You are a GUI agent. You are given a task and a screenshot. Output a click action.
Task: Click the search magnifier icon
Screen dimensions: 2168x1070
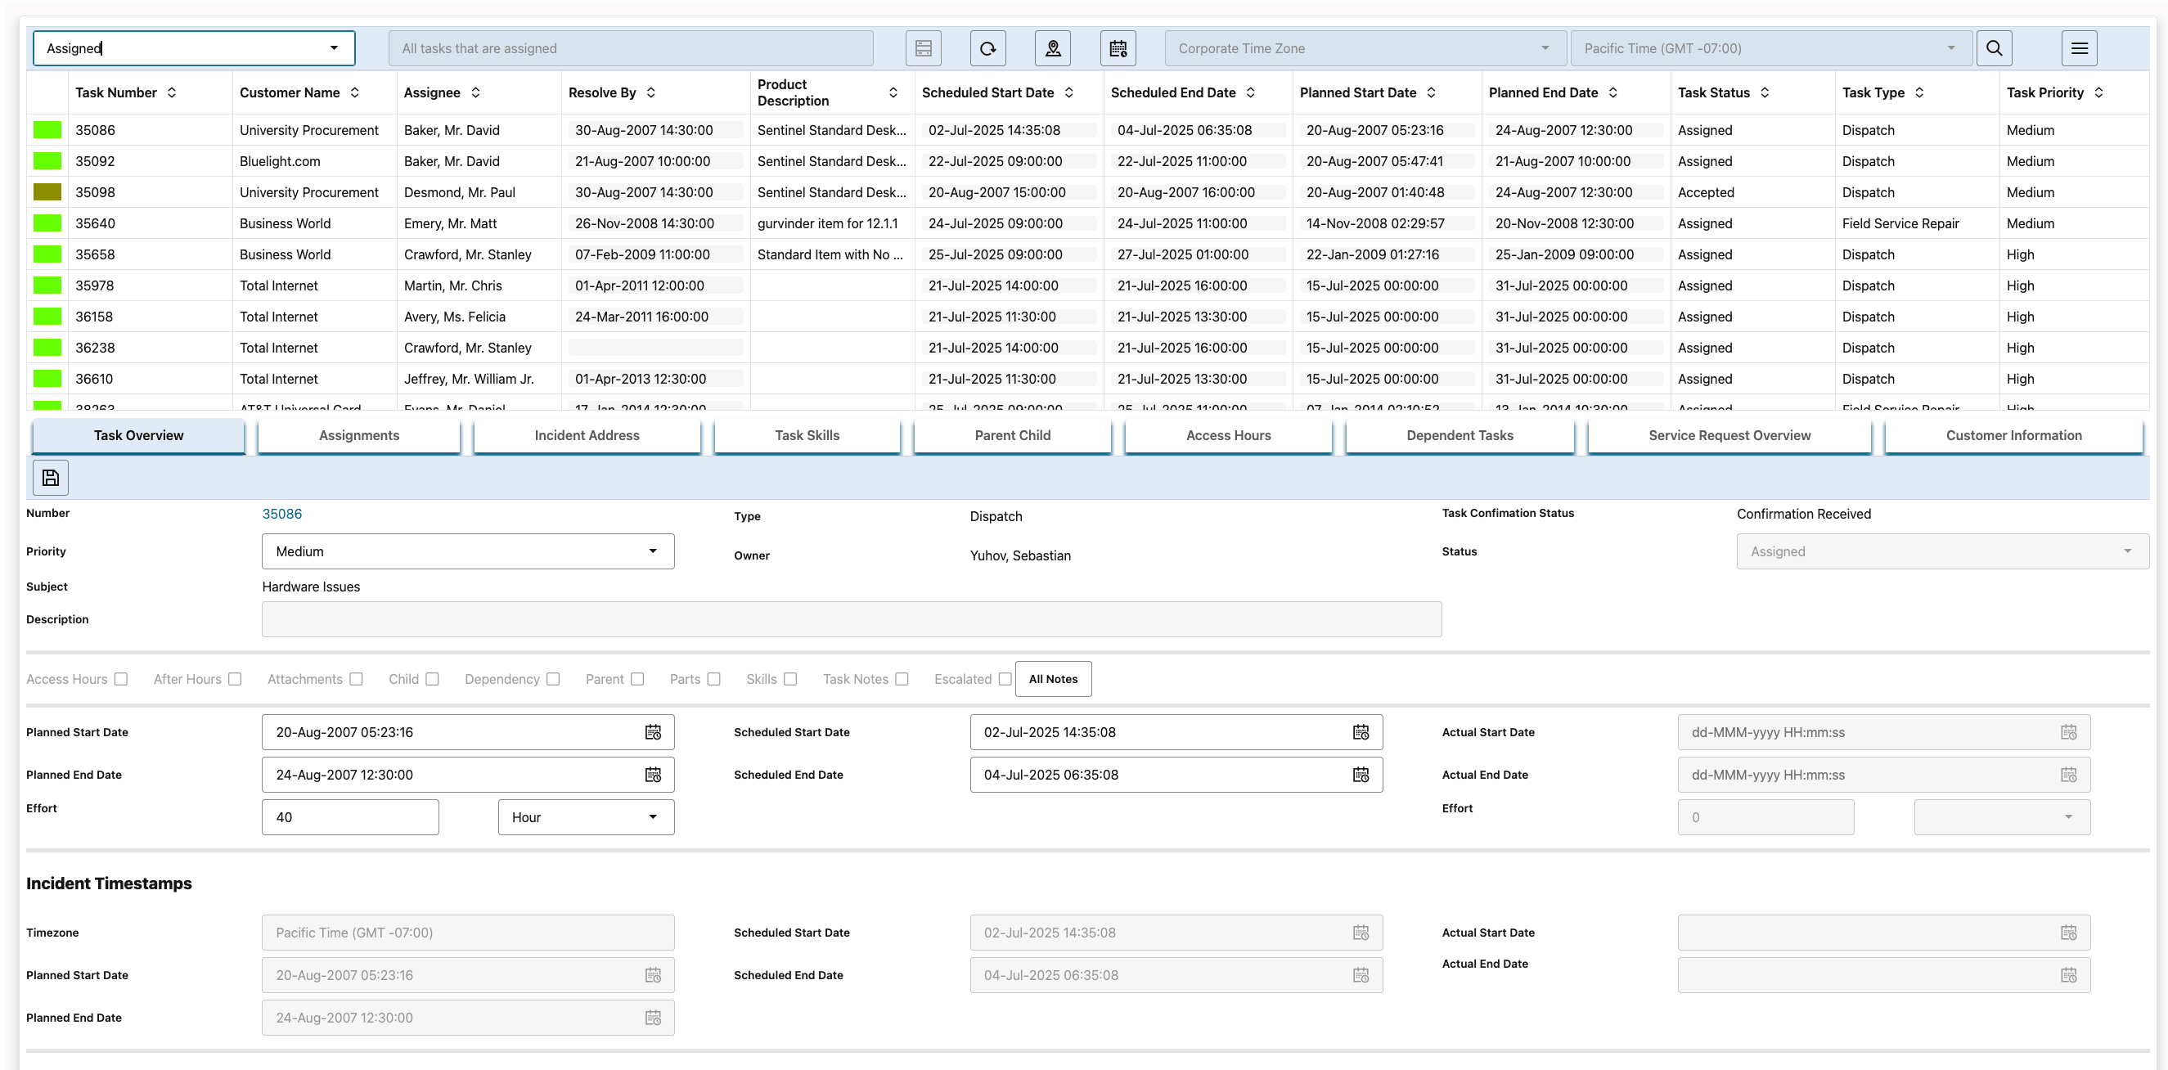(x=1994, y=48)
